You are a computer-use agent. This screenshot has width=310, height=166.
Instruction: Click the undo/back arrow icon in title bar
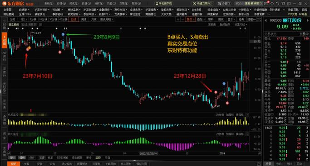278,3
